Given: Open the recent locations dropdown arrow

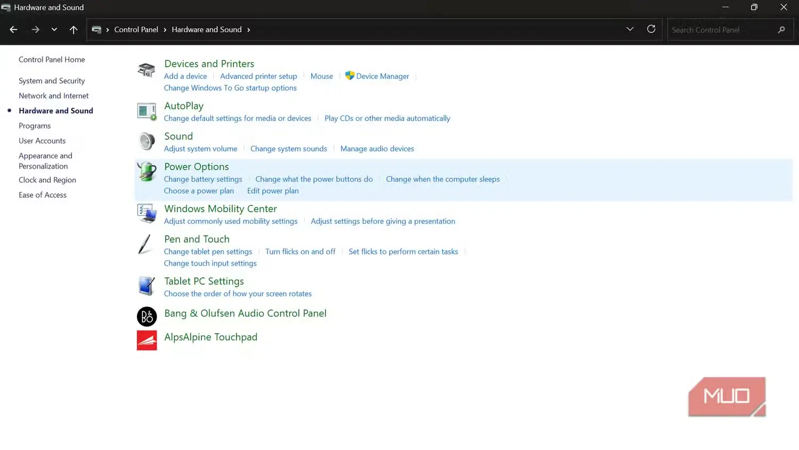Looking at the screenshot, I should (x=54, y=30).
